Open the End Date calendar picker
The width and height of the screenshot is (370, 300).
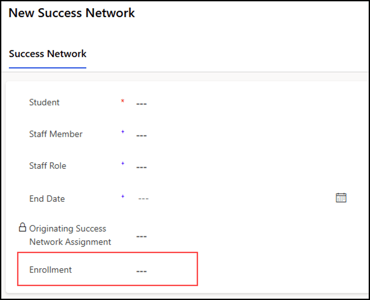pyautogui.click(x=341, y=198)
